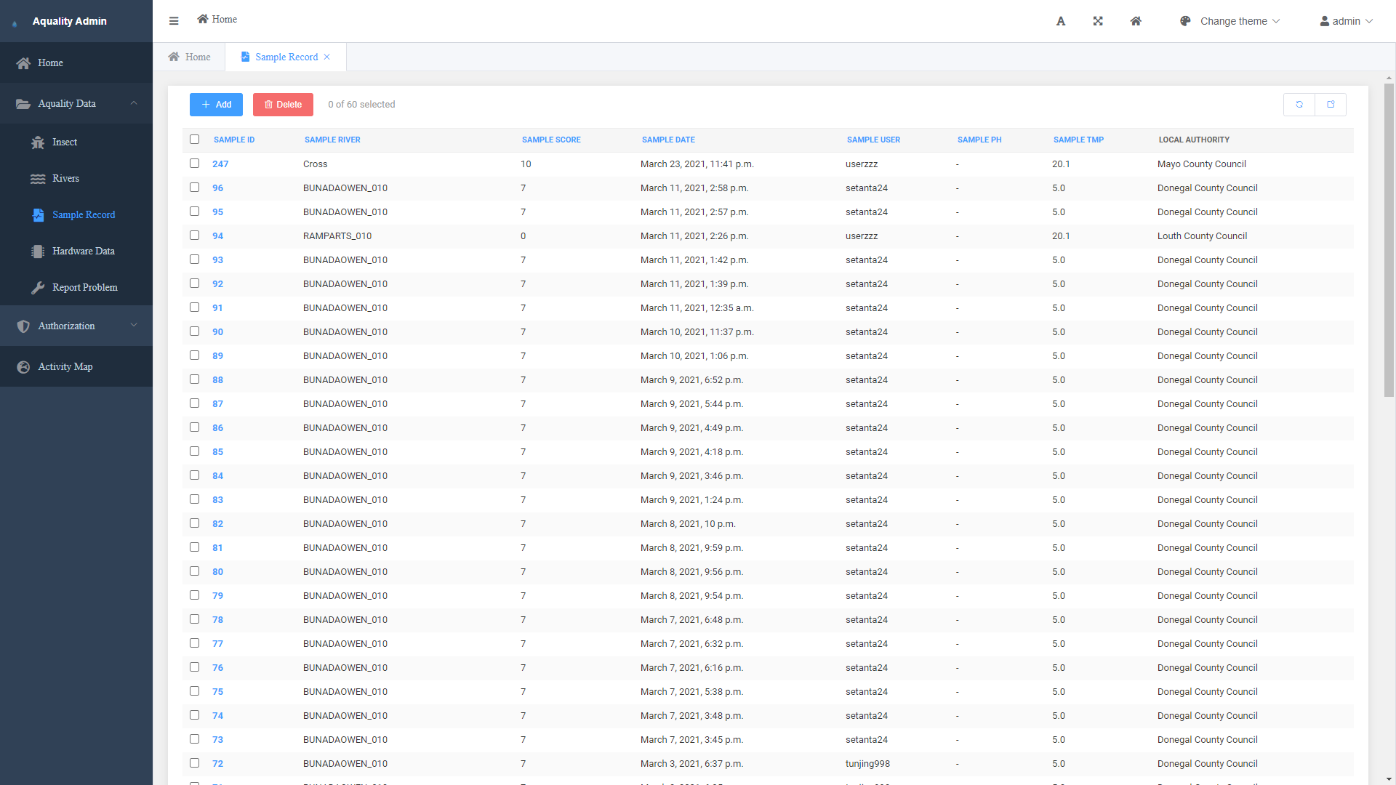
Task: Sort by the SAMPLE SCORE column header
Action: [x=551, y=140]
